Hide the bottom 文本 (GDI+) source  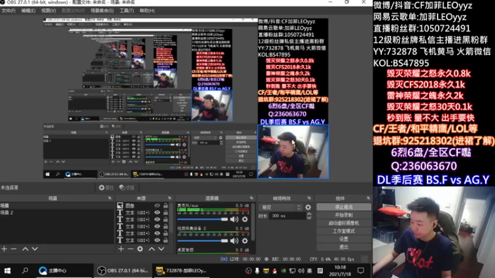pos(157,240)
